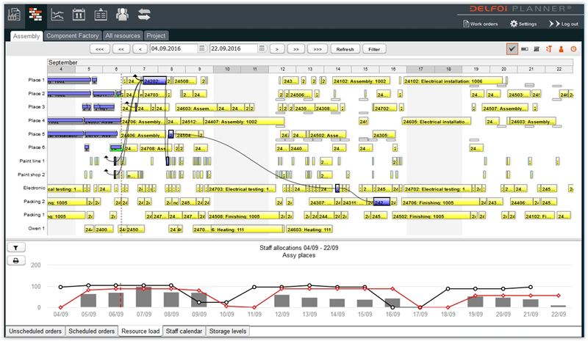Open the line chart view icon
588x341 pixels.
point(57,14)
